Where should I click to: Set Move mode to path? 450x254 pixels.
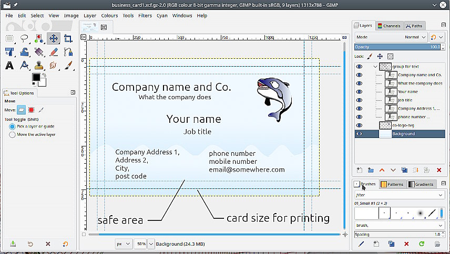coord(41,110)
